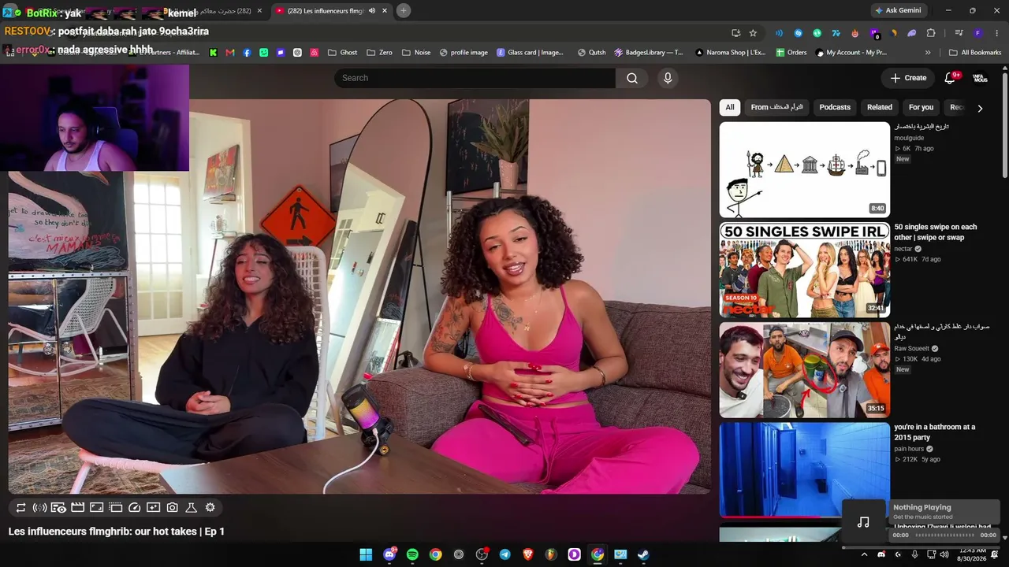Screen dimensions: 1009x567
Task: Click the dashed-frame icon under the video
Action: point(115,508)
